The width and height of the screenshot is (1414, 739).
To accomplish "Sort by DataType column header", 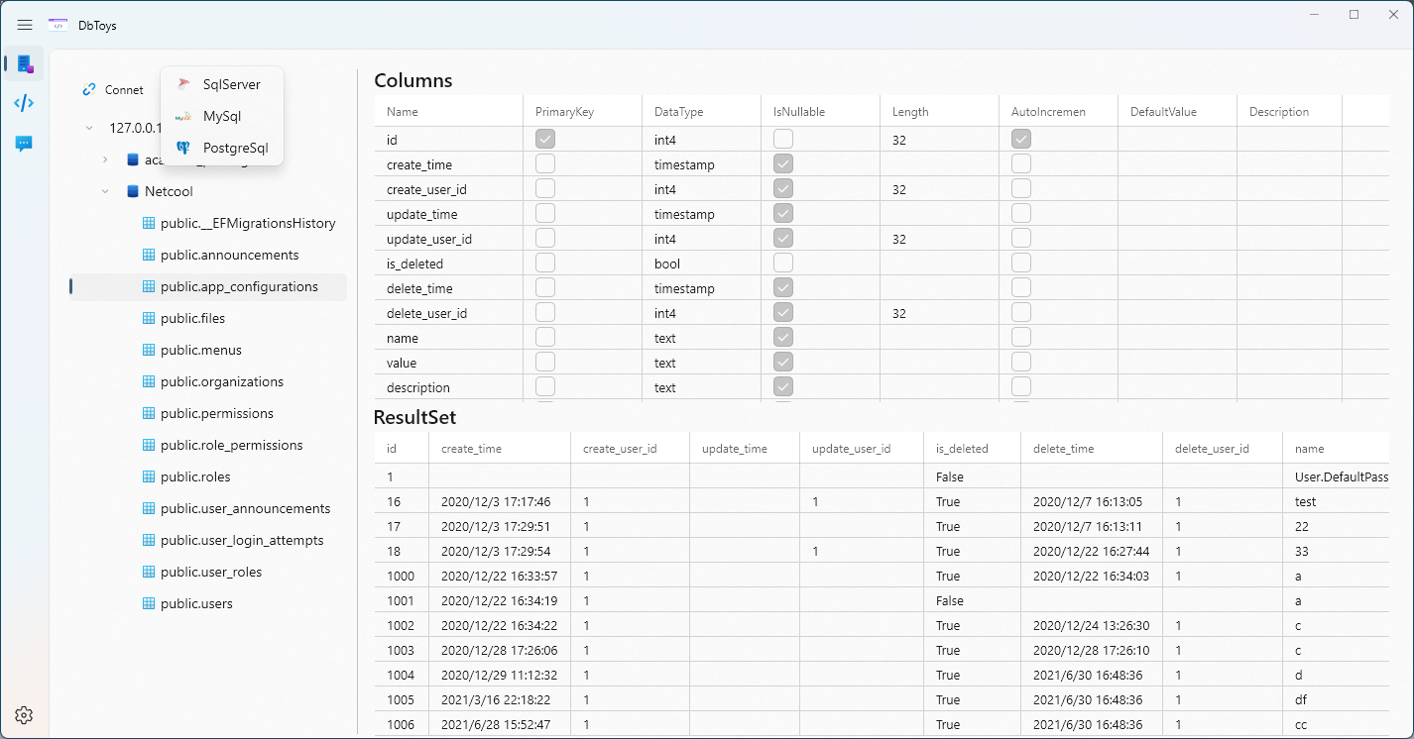I will (x=701, y=112).
